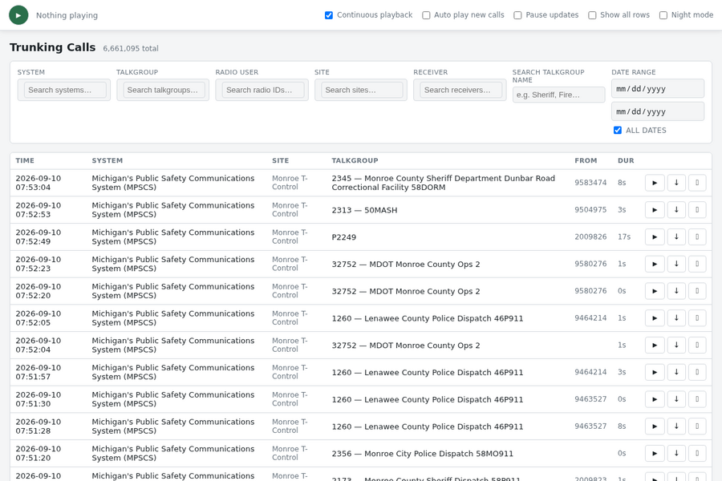Download the 07:51:20 Monroe City Police call
The image size is (722, 481).
[x=676, y=454]
